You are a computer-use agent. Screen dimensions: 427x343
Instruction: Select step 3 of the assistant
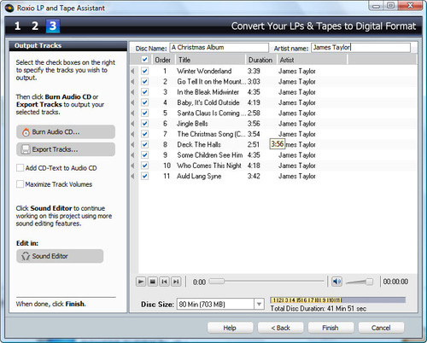53,26
